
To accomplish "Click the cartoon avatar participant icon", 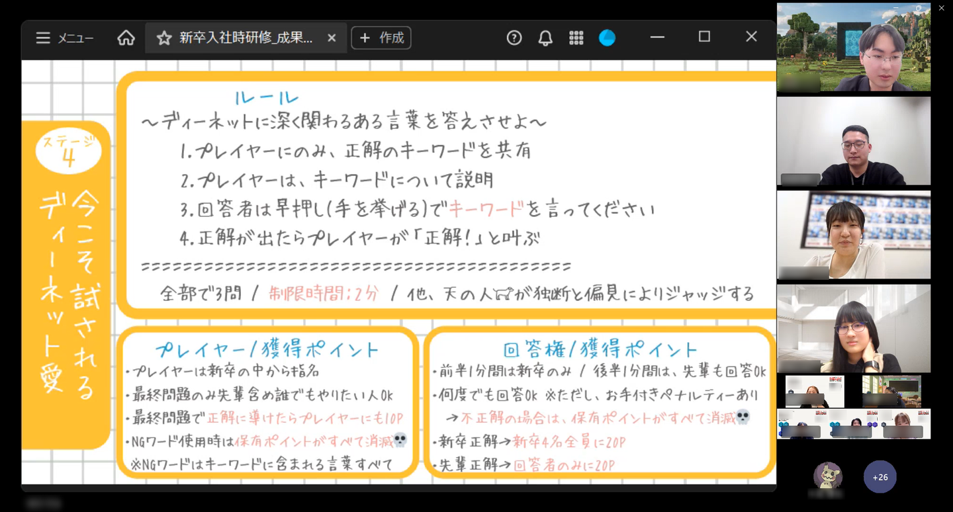I will click(828, 476).
